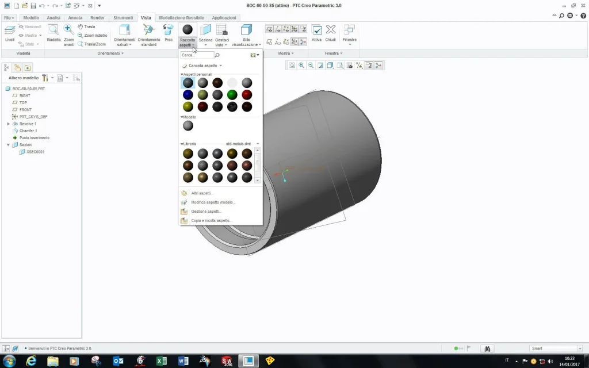Toggle spin center in graphics toolbar

tap(378, 66)
